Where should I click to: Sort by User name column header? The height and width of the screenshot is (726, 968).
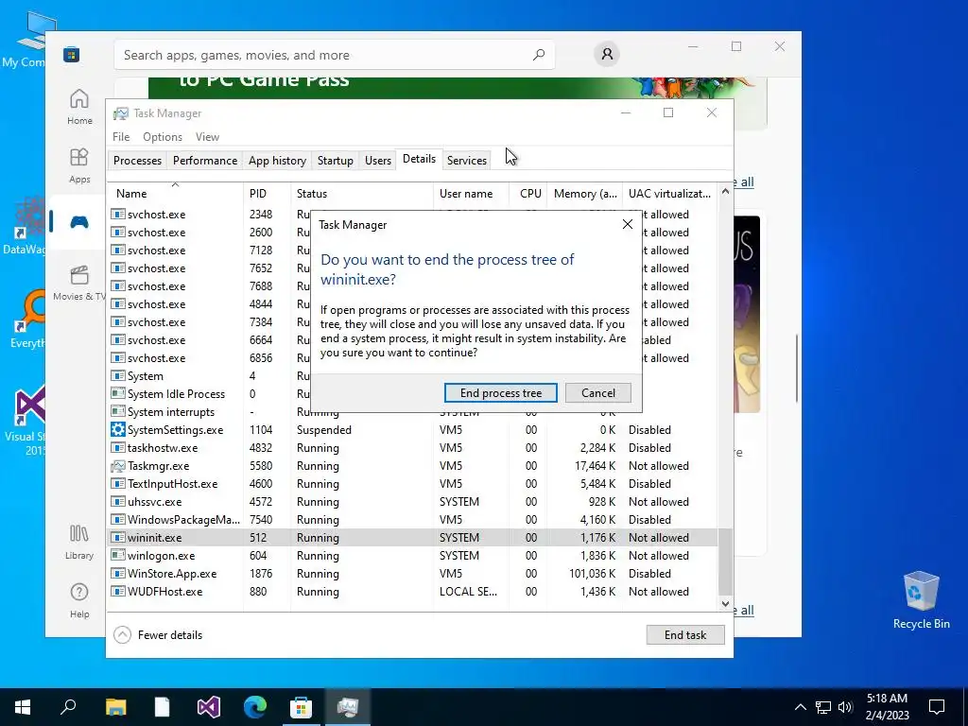coord(471,193)
